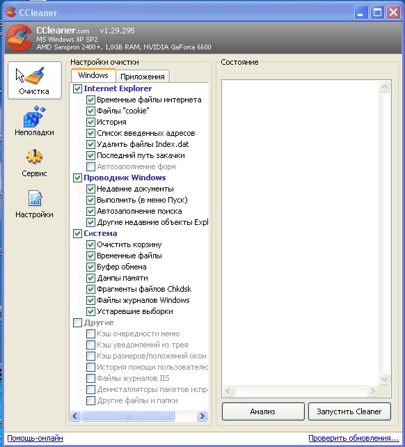Uncheck the Система group checkbox
Viewport: 405px width, 447px height.
tap(77, 233)
